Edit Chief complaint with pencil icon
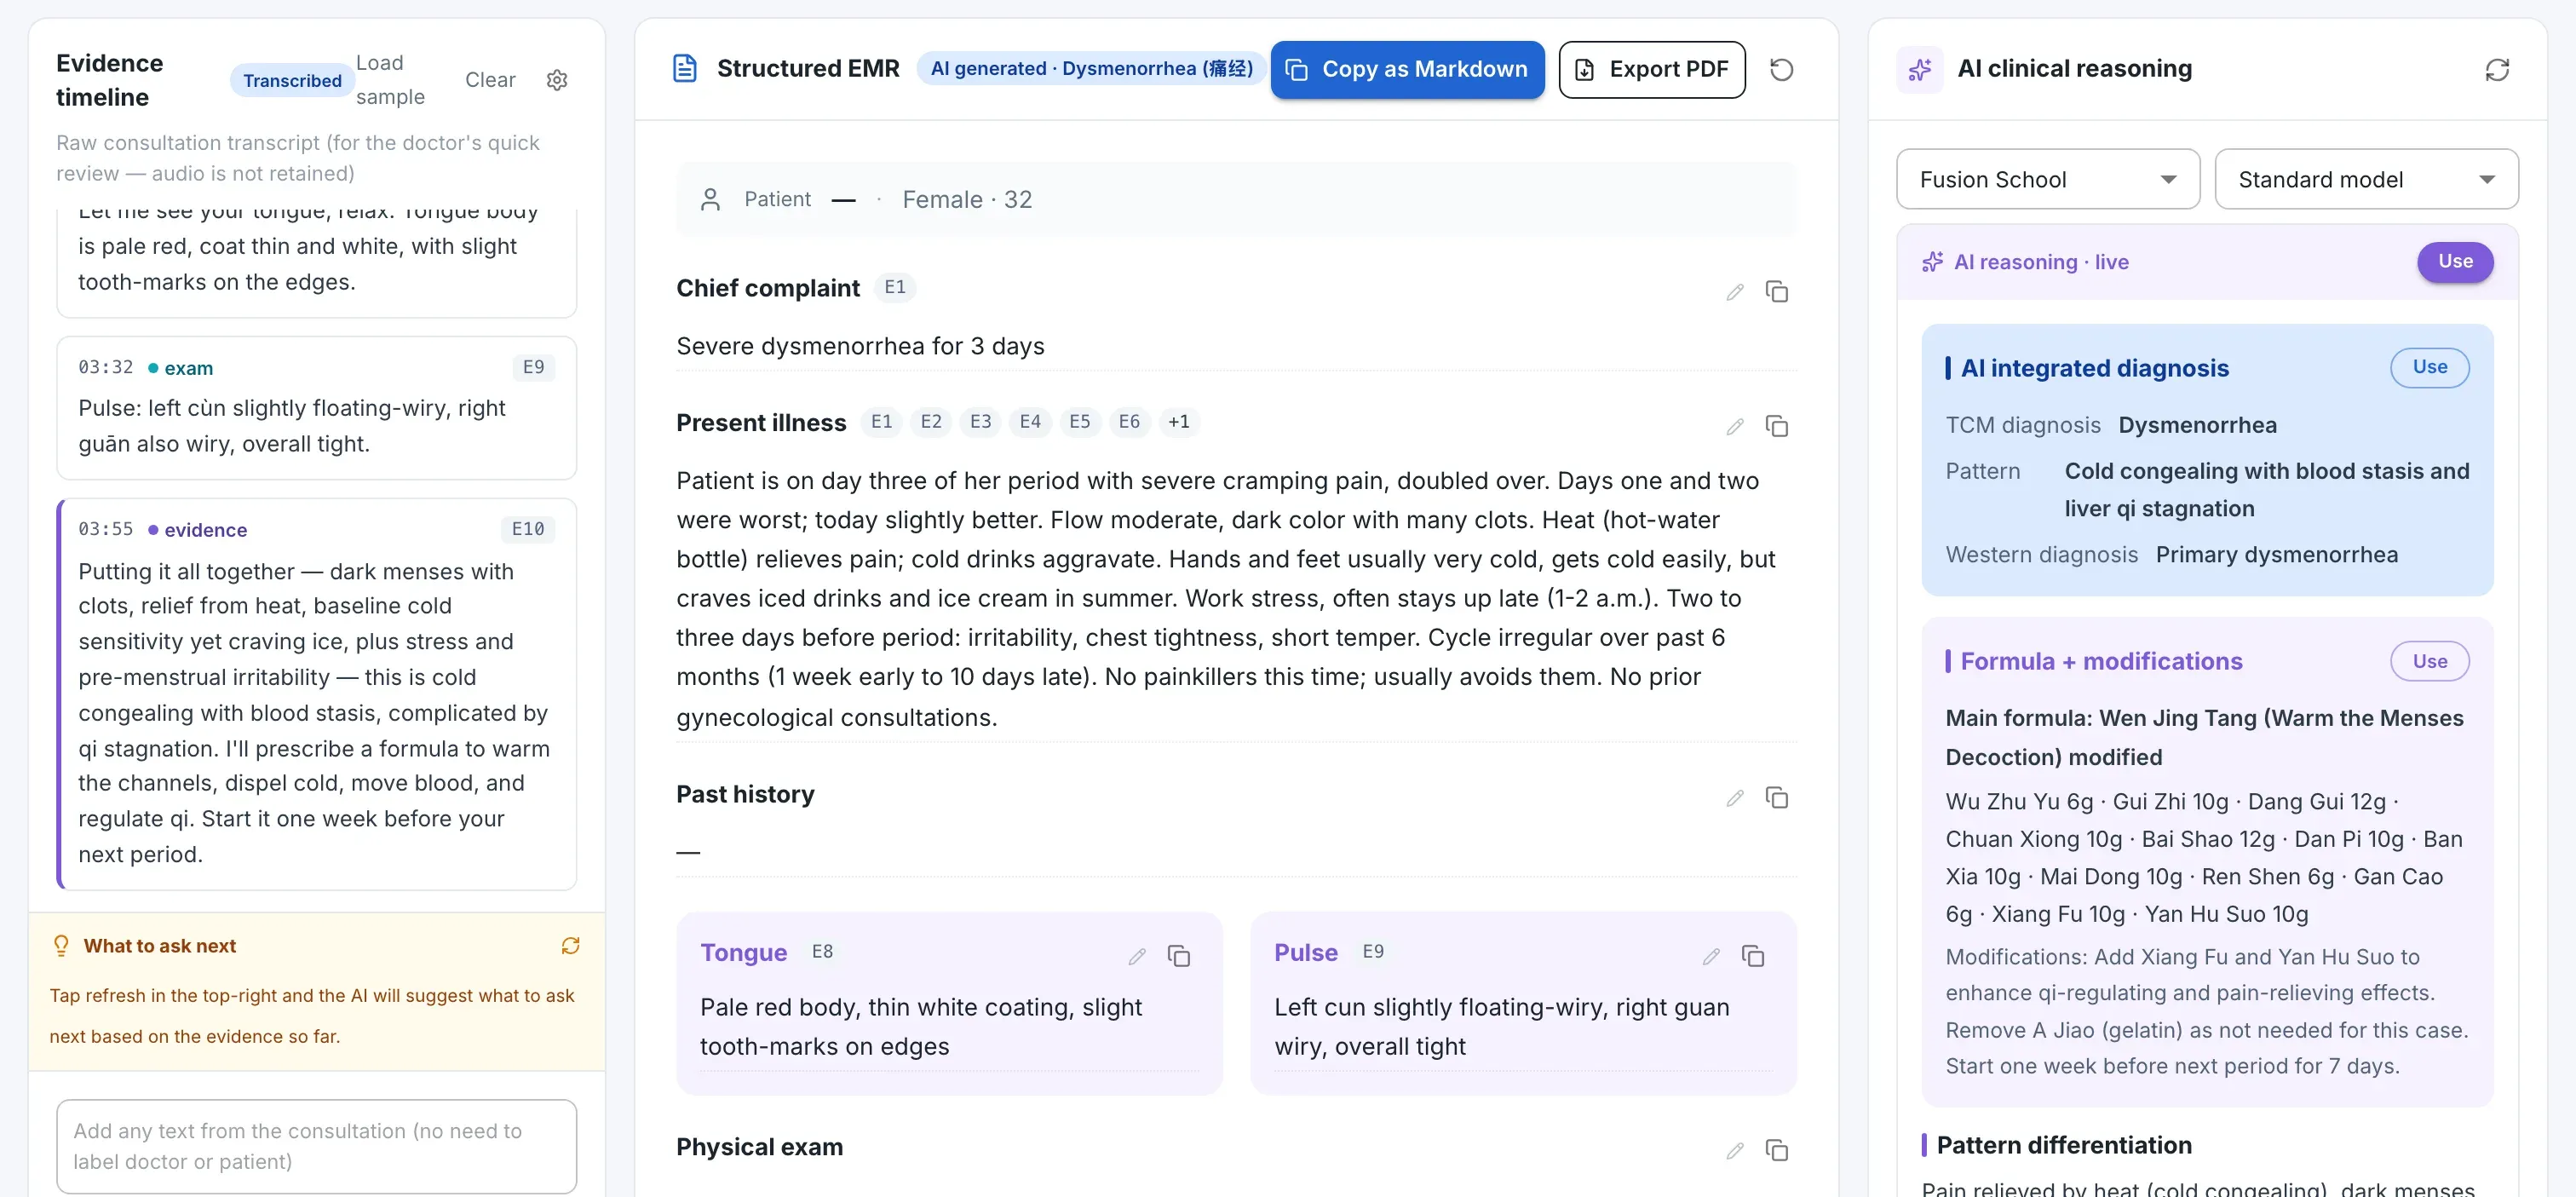Image resolution: width=2576 pixels, height=1197 pixels. point(1735,292)
